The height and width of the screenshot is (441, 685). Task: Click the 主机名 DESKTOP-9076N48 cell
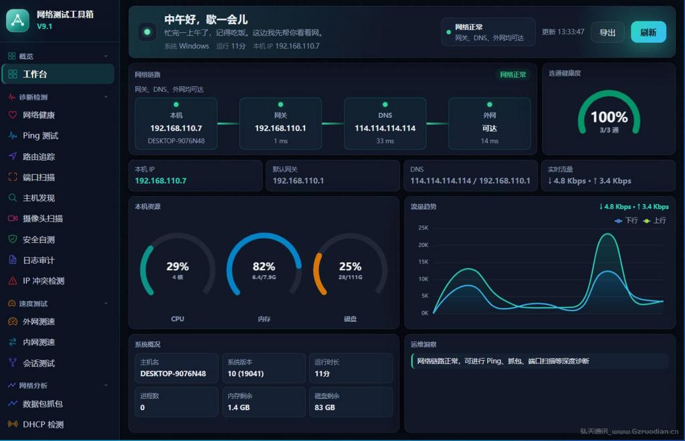177,368
